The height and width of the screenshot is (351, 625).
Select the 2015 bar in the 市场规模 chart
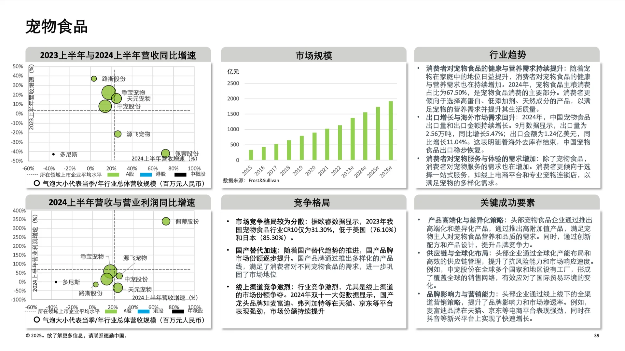coord(251,155)
